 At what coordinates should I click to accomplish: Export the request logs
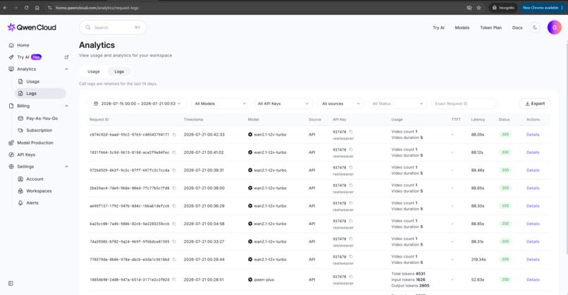[x=535, y=104]
